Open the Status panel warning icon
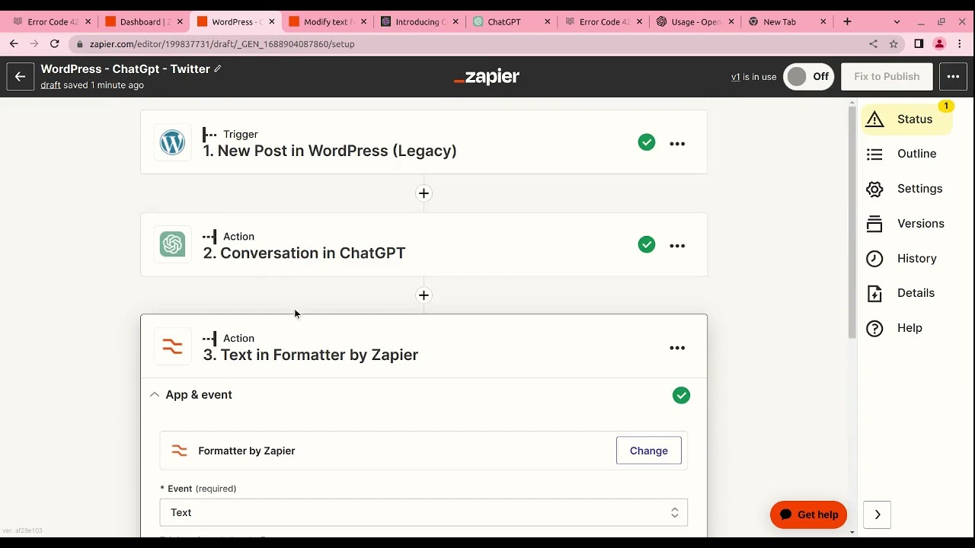The height and width of the screenshot is (548, 975). coord(875,119)
